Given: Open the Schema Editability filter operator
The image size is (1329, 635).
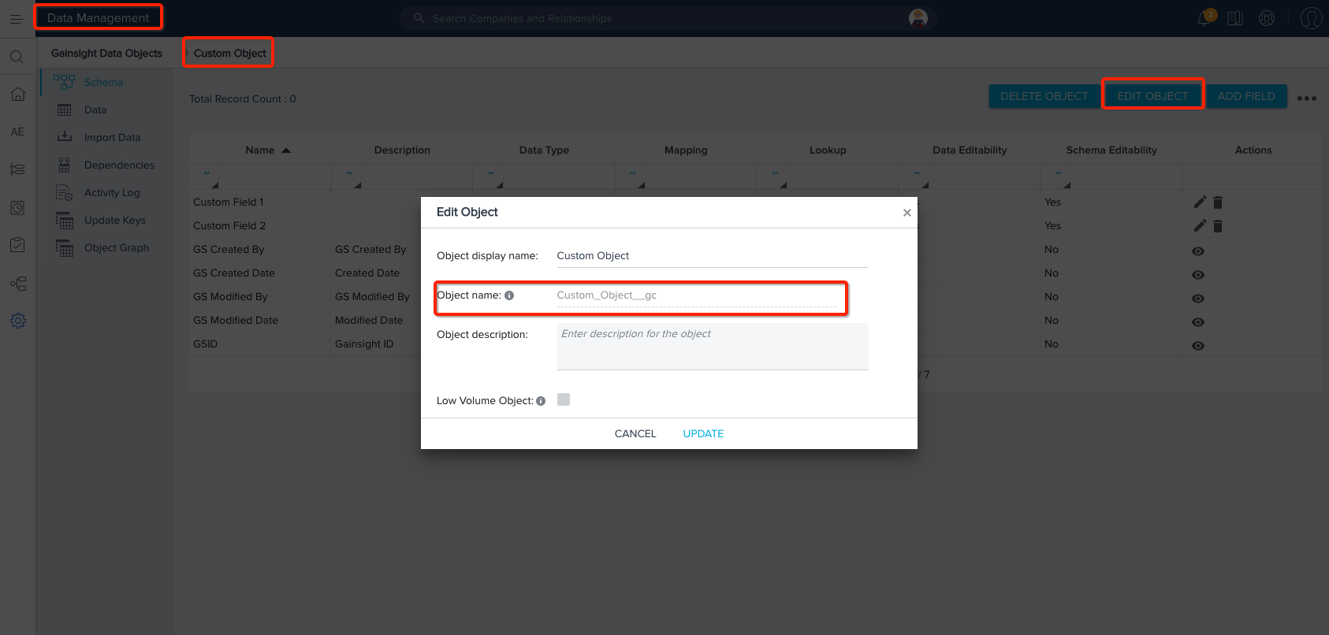Looking at the screenshot, I should pyautogui.click(x=1059, y=173).
